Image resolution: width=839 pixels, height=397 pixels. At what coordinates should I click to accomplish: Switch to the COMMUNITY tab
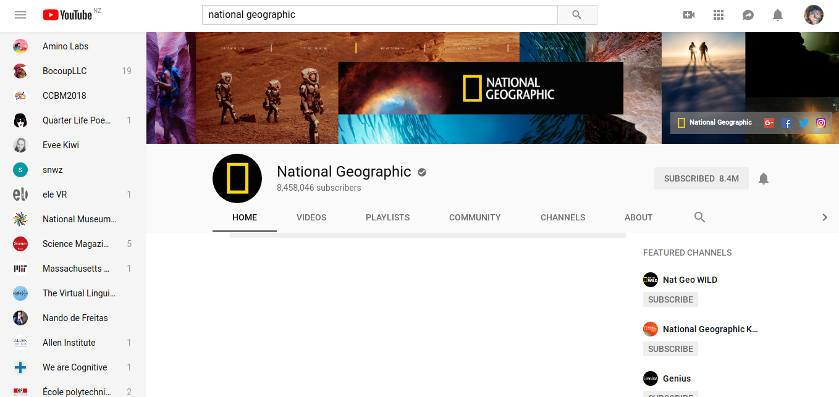click(x=475, y=217)
